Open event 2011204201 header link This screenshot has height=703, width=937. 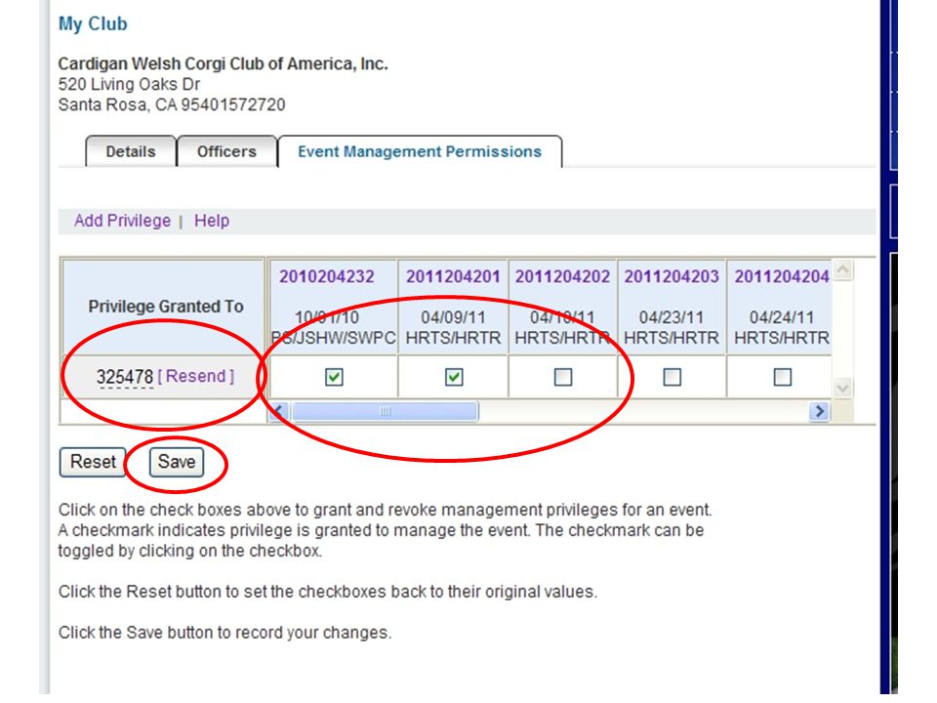pyautogui.click(x=453, y=276)
